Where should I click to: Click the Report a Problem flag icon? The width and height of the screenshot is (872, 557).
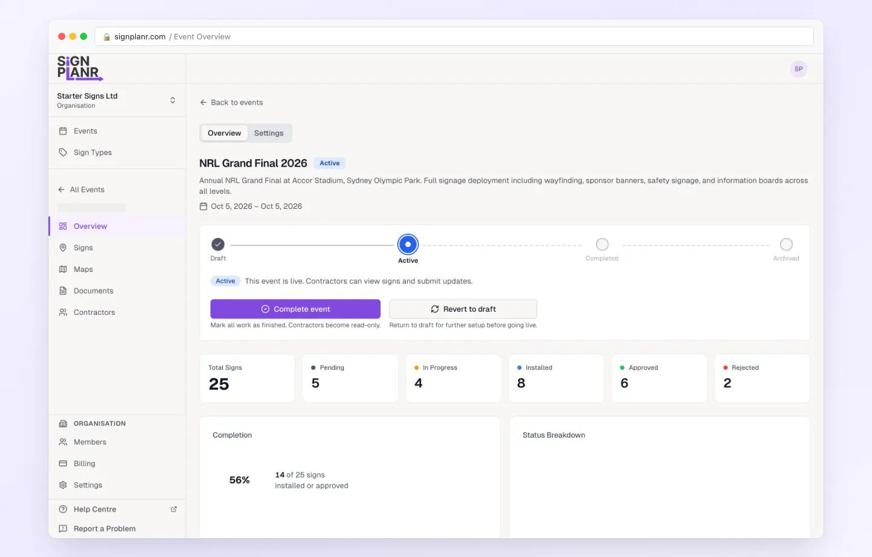tap(63, 529)
